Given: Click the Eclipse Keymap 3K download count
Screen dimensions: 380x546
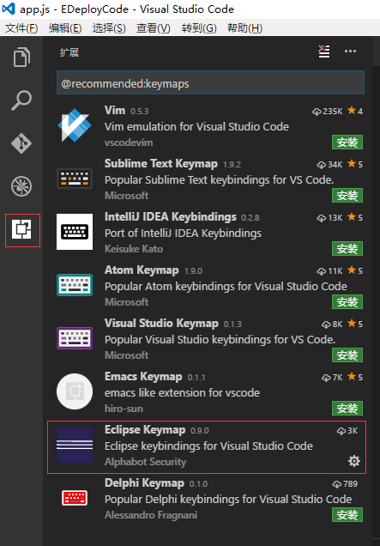Looking at the screenshot, I should [347, 431].
